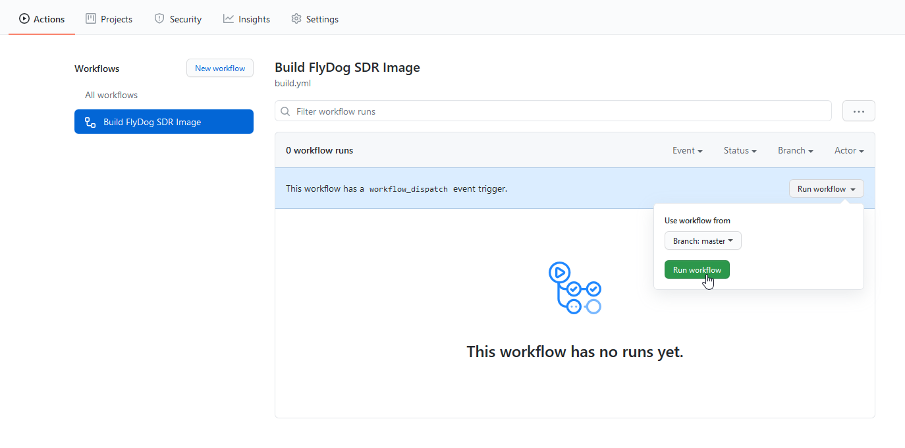
Task: Open the Branch: master selector
Action: (x=703, y=241)
